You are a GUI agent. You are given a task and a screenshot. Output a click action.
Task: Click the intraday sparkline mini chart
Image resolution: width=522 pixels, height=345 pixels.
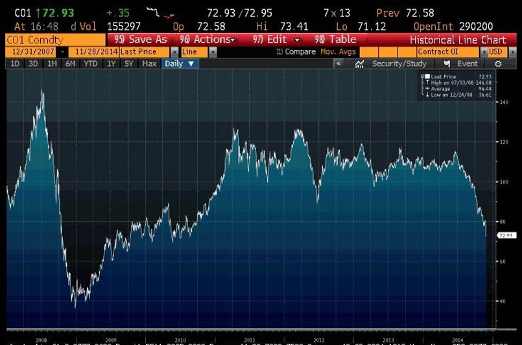[160, 13]
